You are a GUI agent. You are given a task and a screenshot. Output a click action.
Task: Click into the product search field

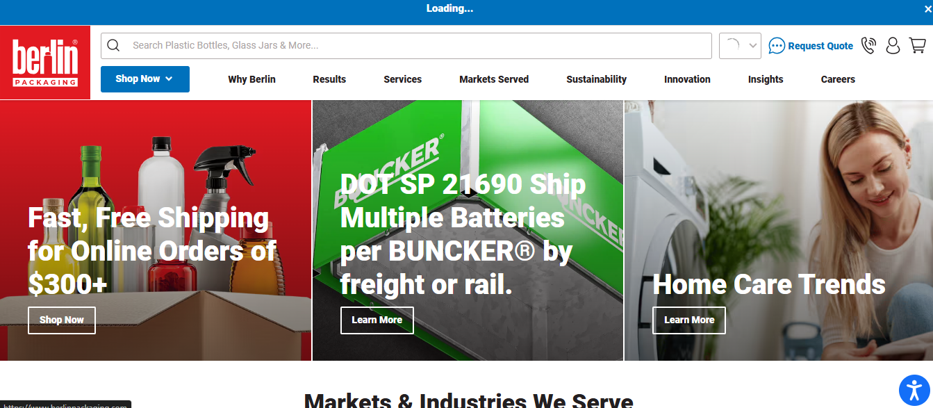tap(417, 46)
